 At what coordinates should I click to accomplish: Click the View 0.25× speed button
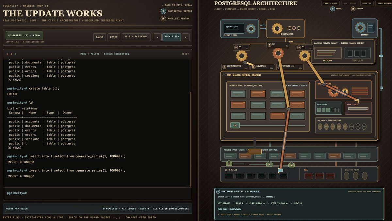[171, 37]
